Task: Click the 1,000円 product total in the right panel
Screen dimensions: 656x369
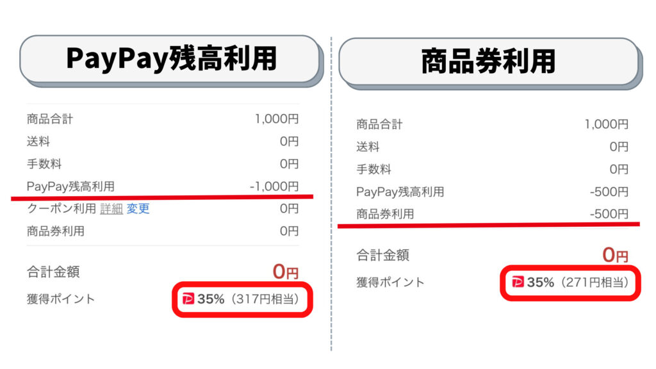Action: tap(607, 124)
